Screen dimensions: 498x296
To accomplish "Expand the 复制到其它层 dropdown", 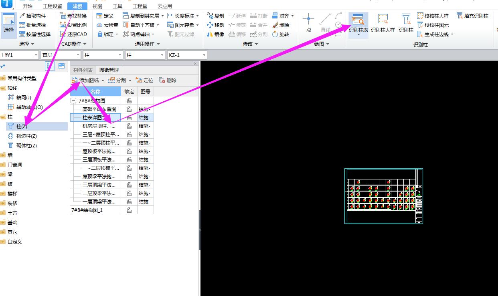I will (163, 16).
